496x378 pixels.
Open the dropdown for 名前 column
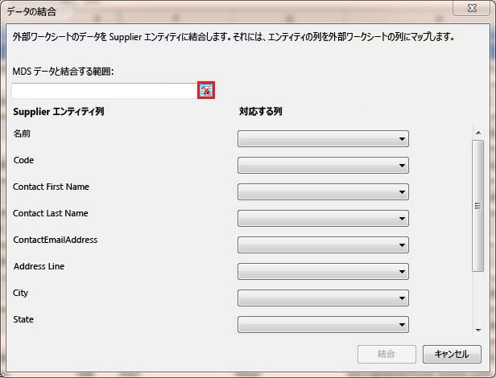[323, 139]
